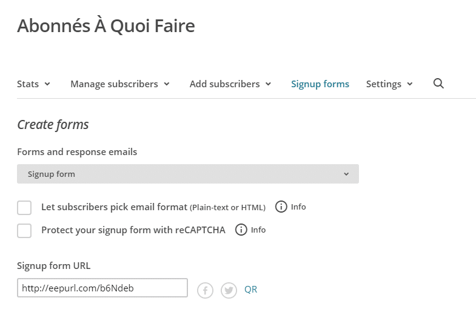The image size is (476, 315).
Task: Click info icon beside email format option
Action: click(281, 207)
